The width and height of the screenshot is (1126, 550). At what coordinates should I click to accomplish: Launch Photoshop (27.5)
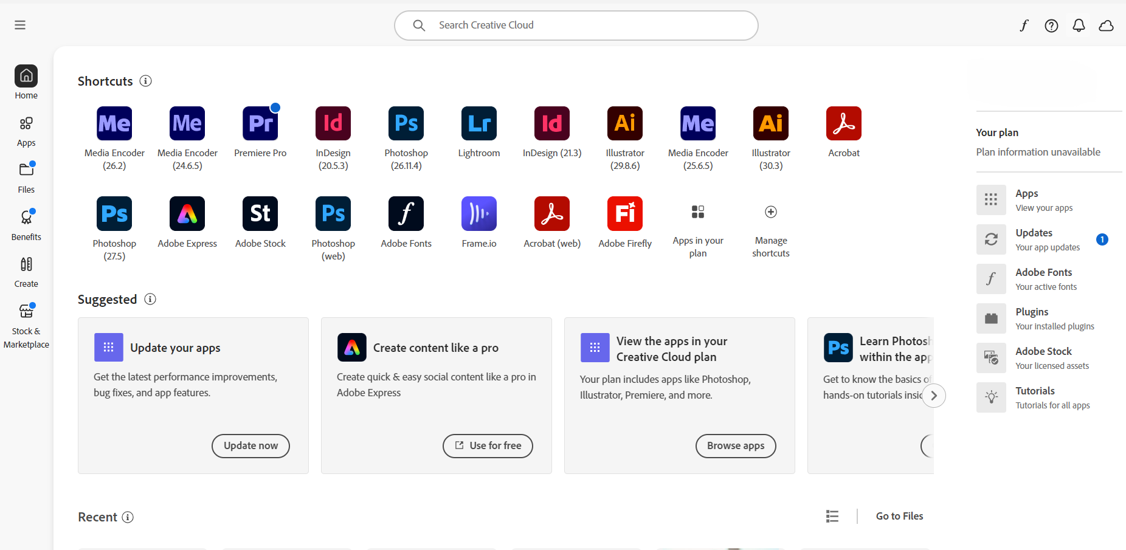click(114, 214)
